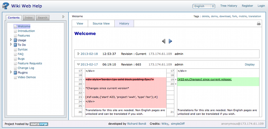Screen dimensions: 268x129
Task: Go to next revision with right arrow
Action: [170, 41]
